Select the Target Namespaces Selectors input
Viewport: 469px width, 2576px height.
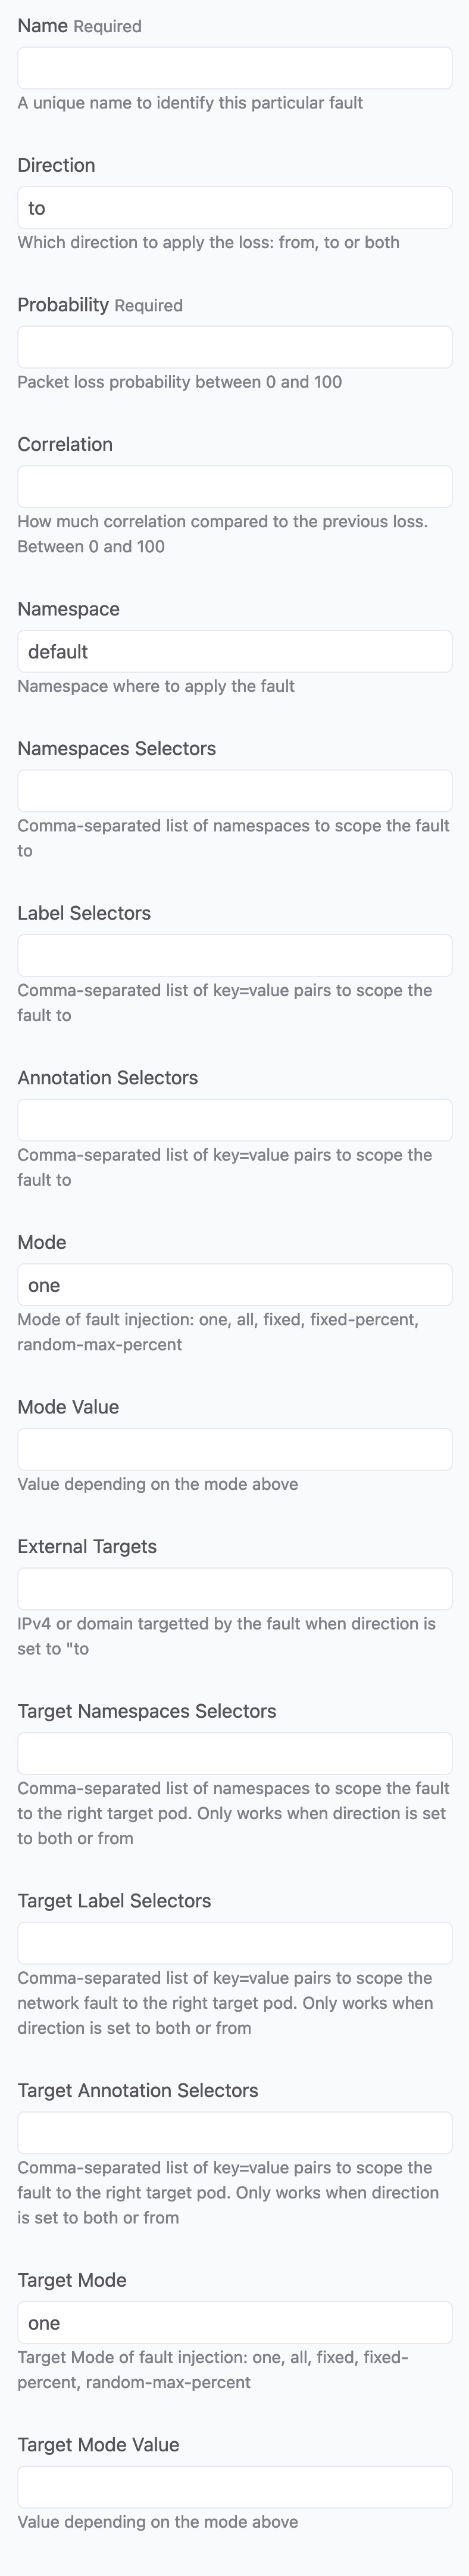(234, 1753)
